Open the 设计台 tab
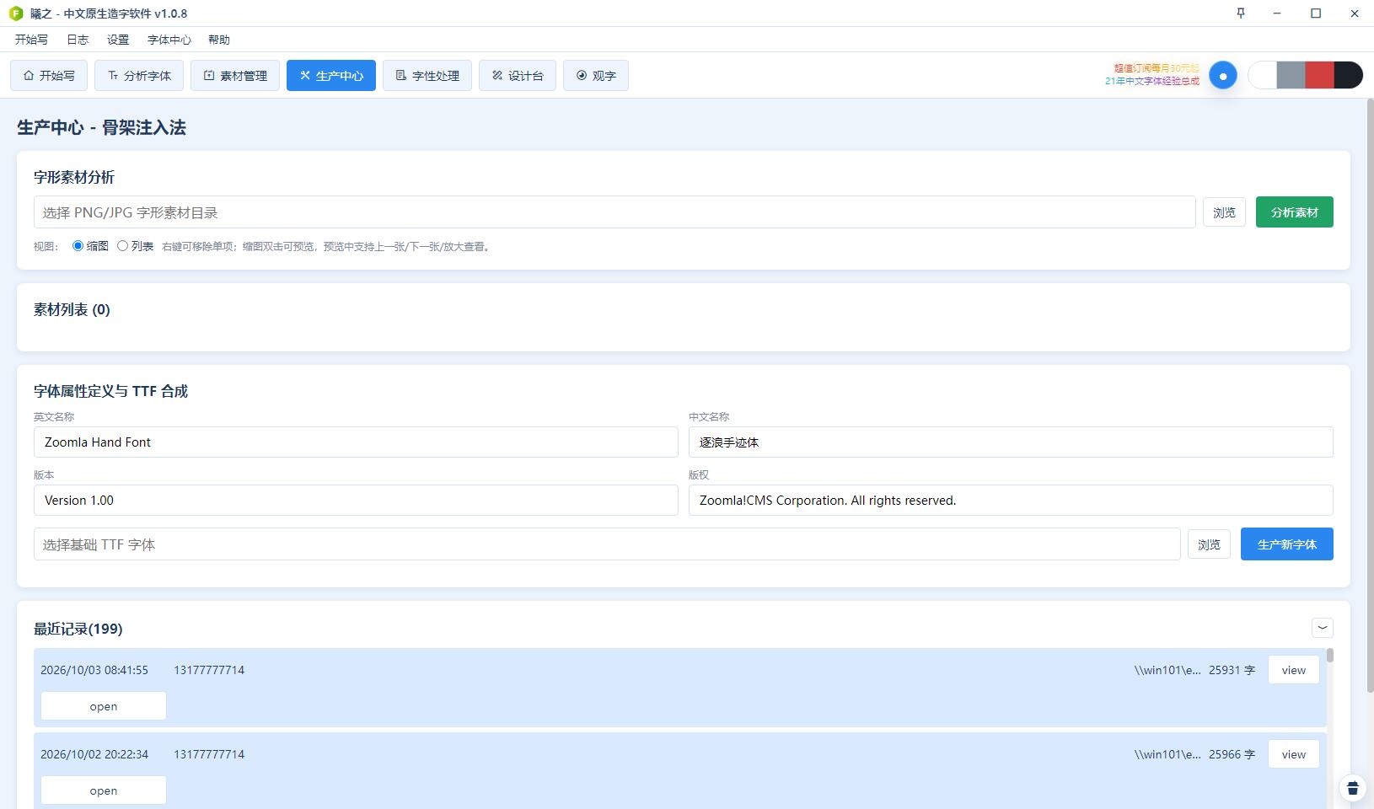The width and height of the screenshot is (1374, 809). pyautogui.click(x=518, y=76)
